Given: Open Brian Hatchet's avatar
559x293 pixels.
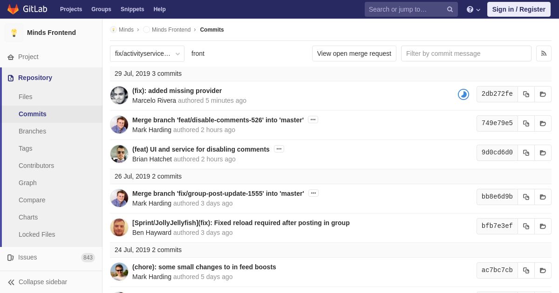Looking at the screenshot, I should click(x=119, y=154).
